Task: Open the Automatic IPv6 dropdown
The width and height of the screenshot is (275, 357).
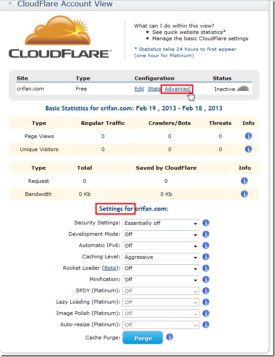Action: (161, 246)
